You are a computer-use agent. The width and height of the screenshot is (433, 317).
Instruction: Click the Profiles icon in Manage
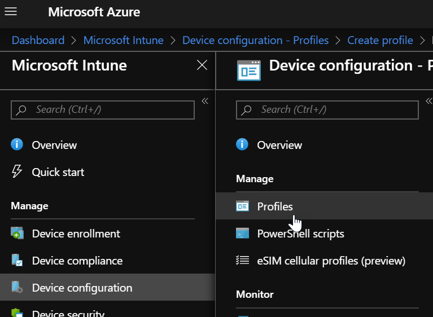[242, 206]
